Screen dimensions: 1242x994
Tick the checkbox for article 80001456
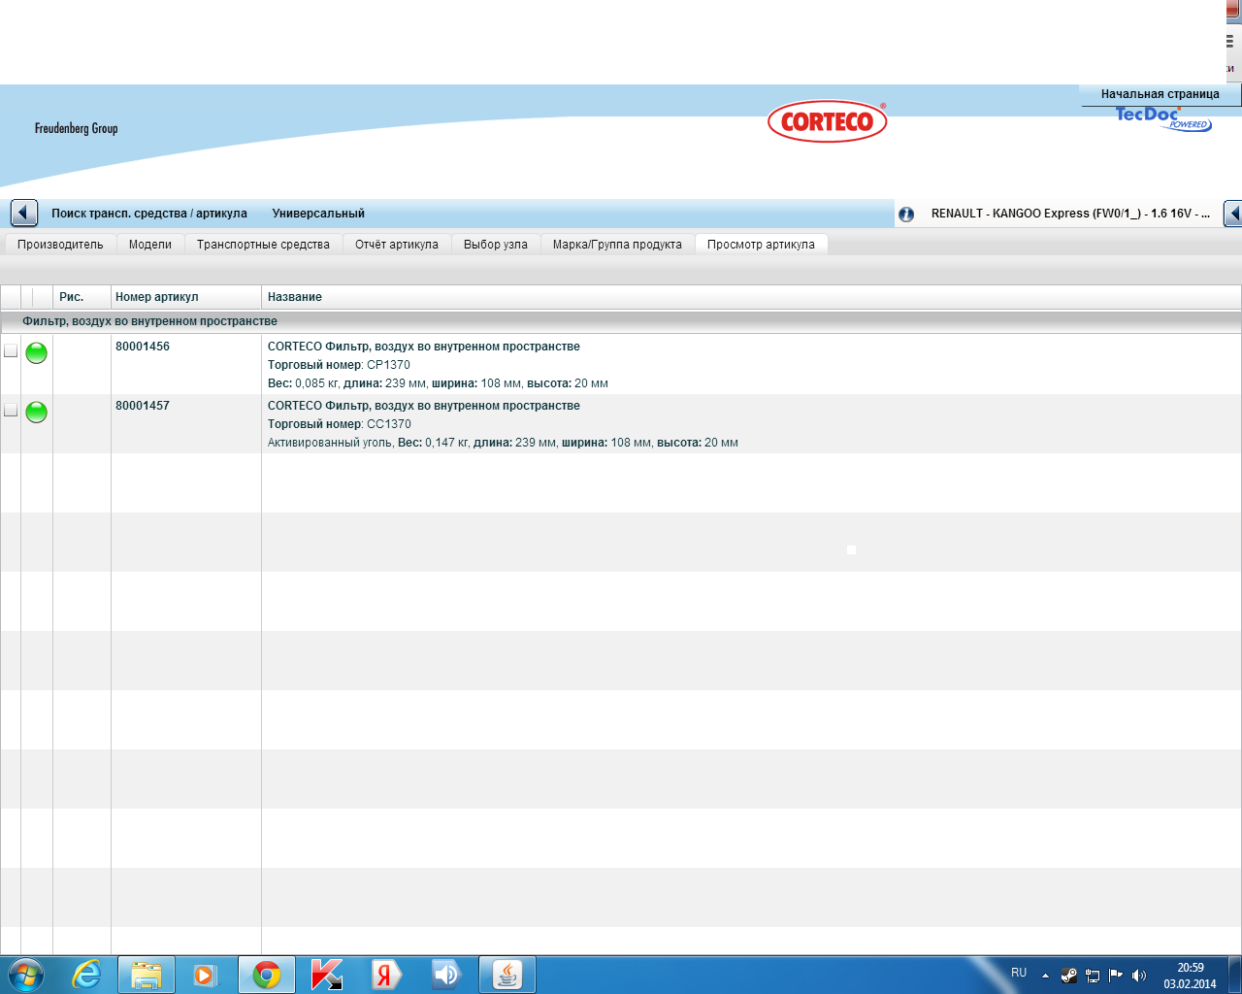click(x=11, y=350)
